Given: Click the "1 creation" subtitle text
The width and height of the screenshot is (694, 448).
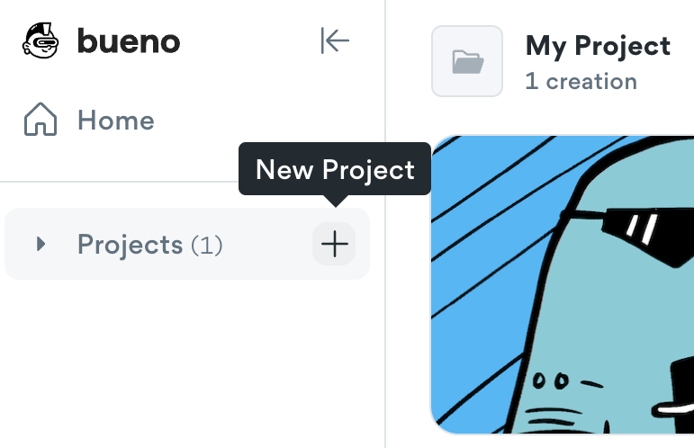Looking at the screenshot, I should pos(581,81).
